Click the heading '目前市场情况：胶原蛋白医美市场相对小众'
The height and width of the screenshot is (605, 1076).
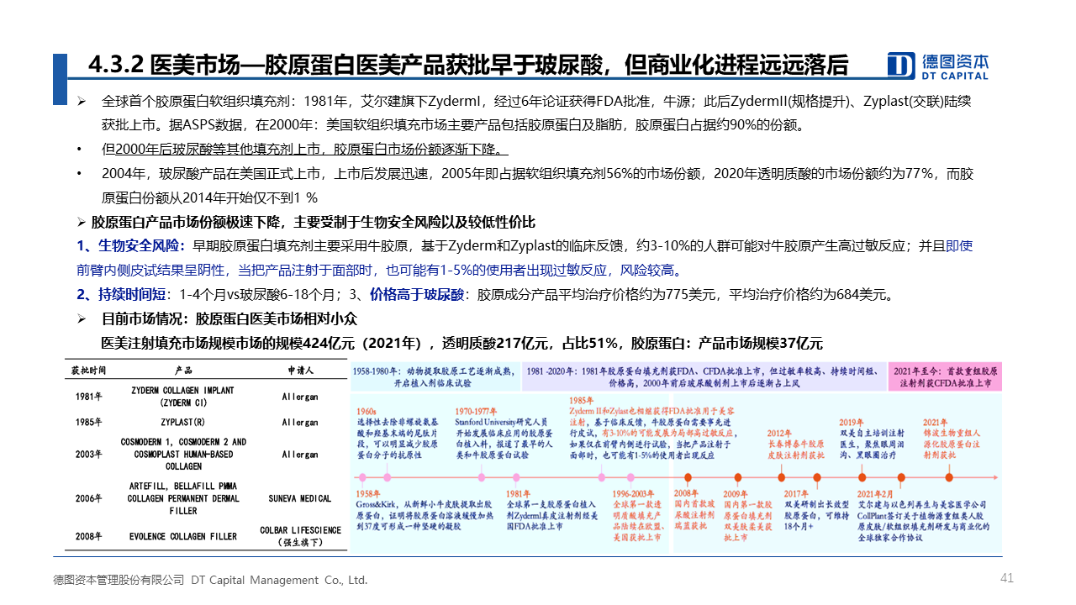(229, 319)
